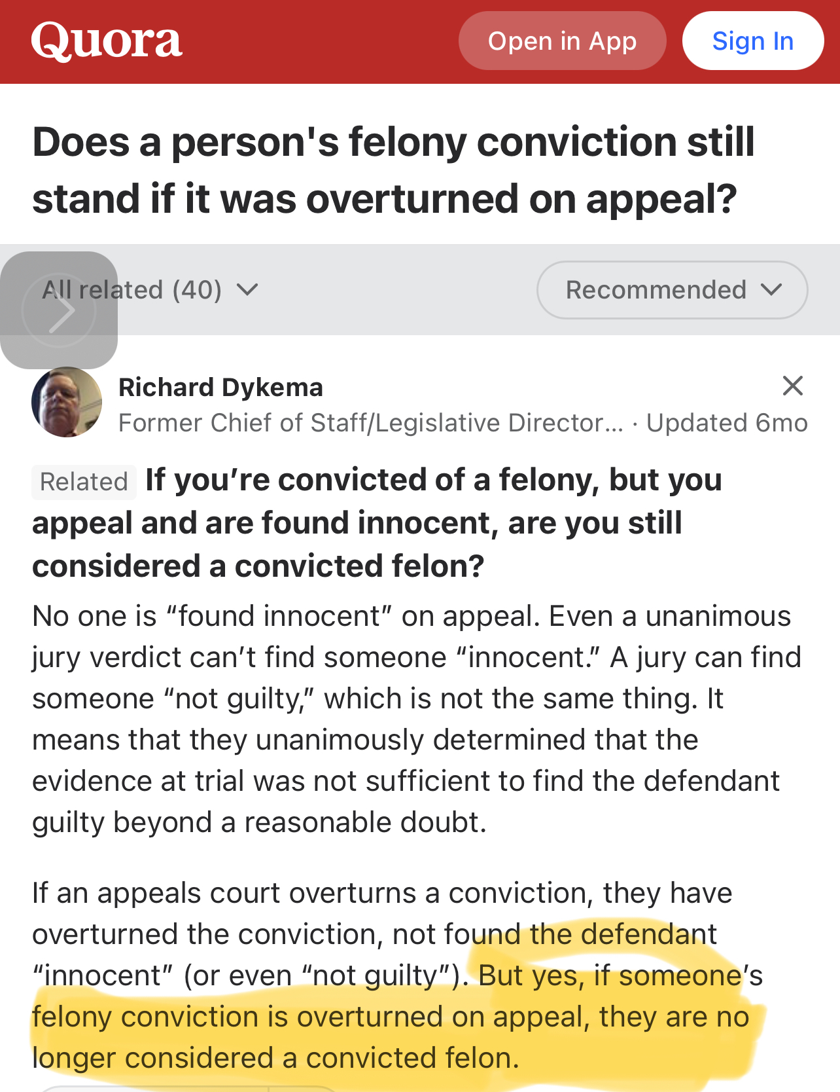Tap the floating forward arrow overlay
Viewport: 840px width, 1092px height.
[x=59, y=310]
